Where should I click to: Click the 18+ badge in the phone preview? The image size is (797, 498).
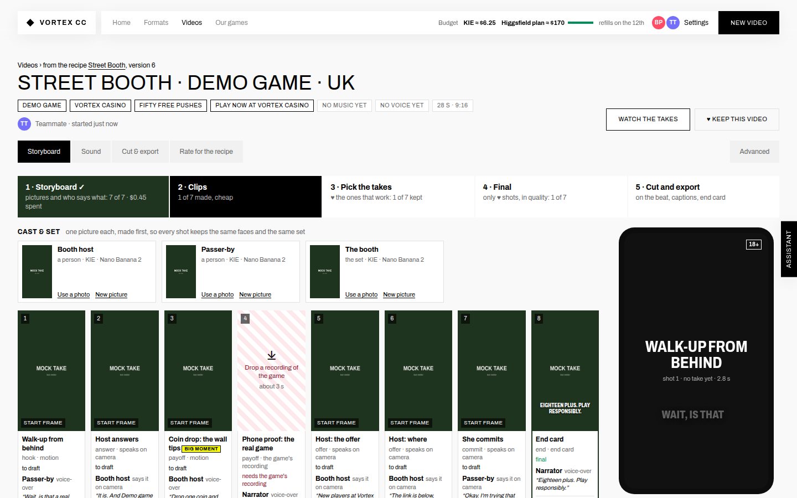754,244
